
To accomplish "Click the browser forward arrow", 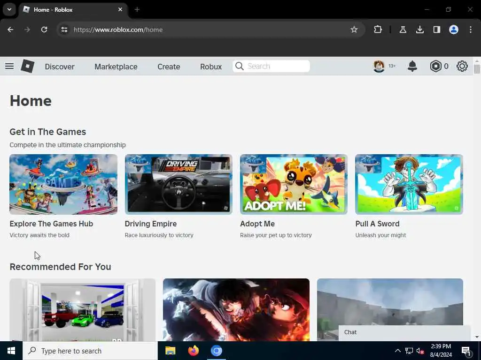I will 27,30.
